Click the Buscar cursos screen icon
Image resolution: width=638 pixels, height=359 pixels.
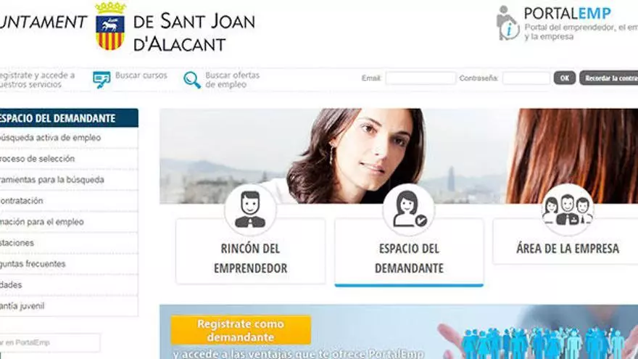[x=101, y=80]
